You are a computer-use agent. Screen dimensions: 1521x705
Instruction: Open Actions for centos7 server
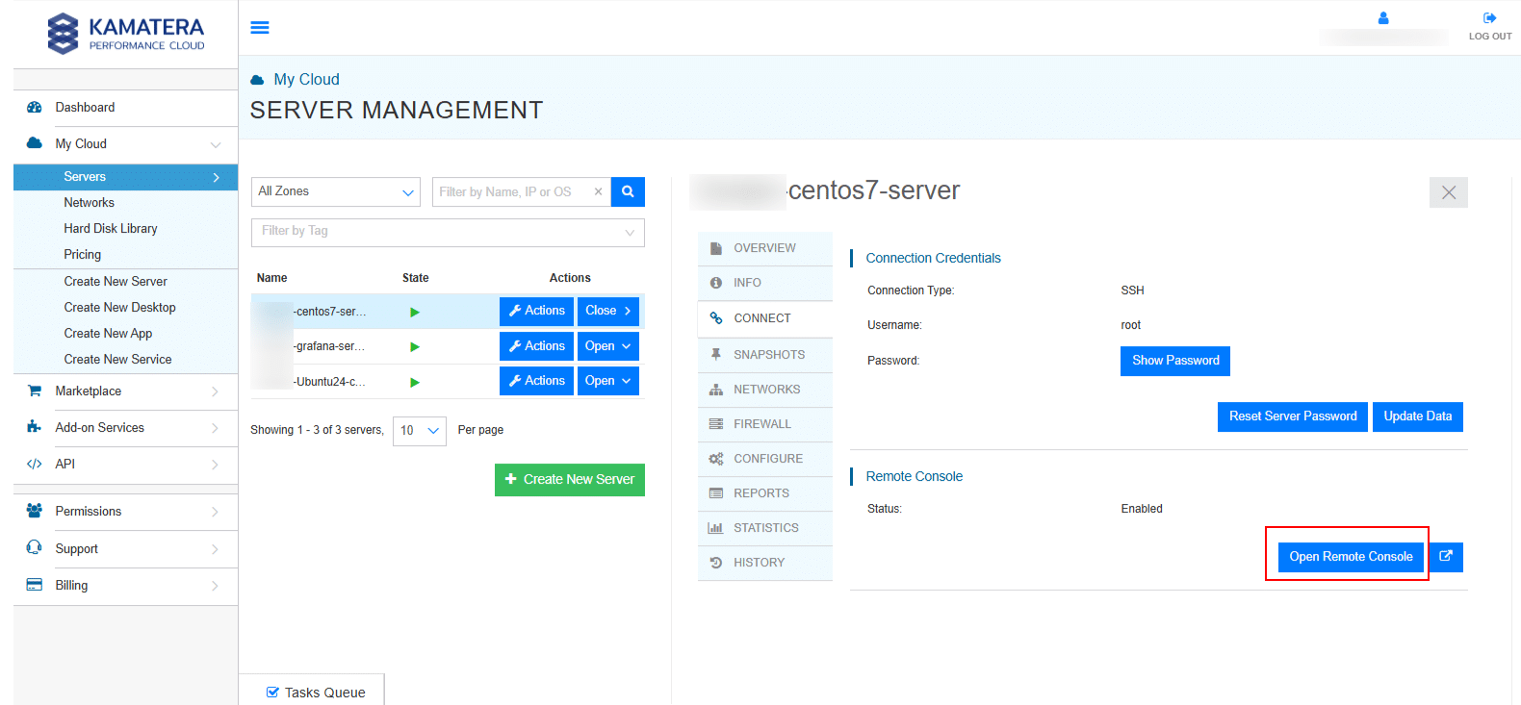pos(536,311)
